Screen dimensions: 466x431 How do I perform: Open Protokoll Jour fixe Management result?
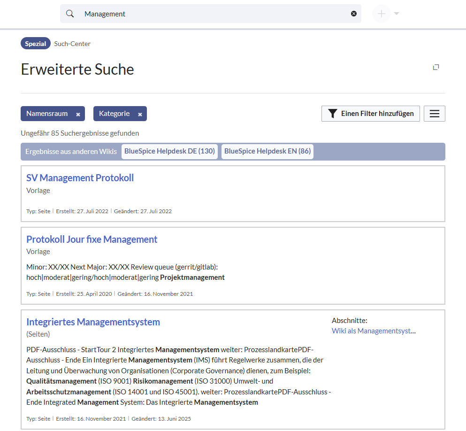(92, 239)
